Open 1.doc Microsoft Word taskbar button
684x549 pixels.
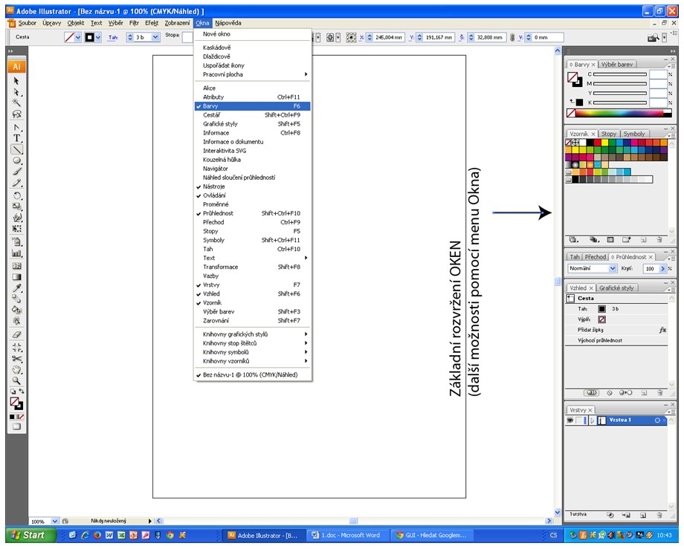pos(346,536)
